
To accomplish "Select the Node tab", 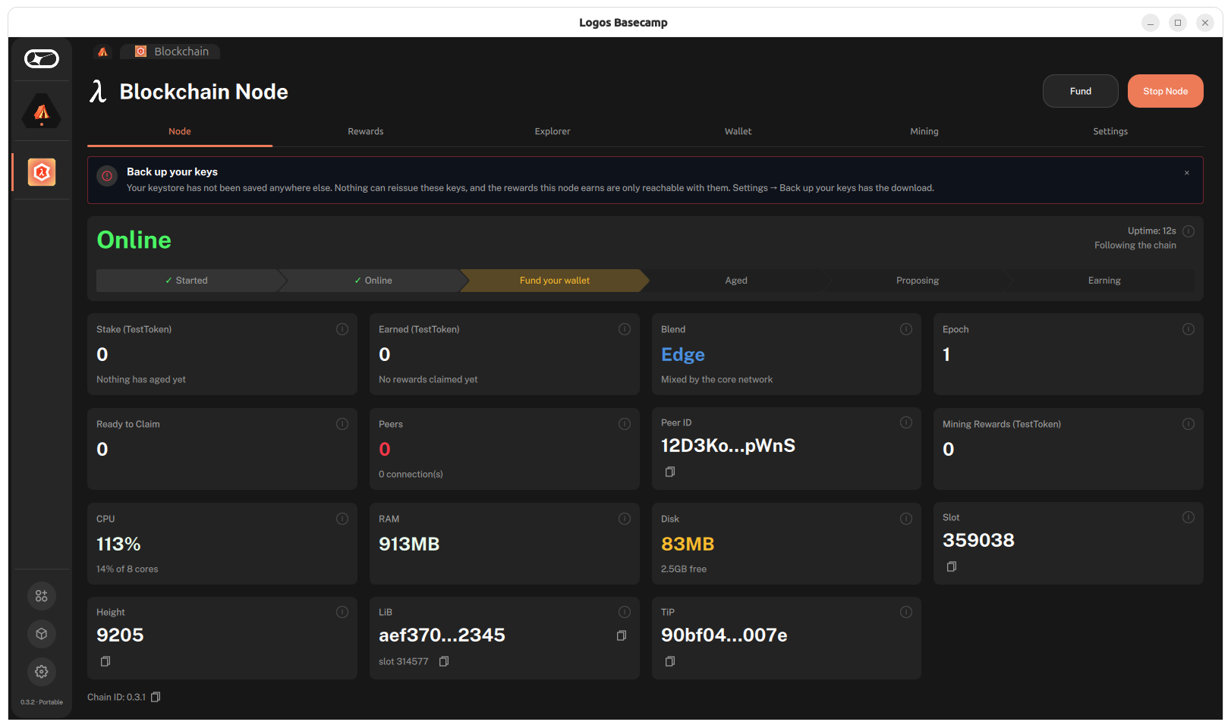I will pos(180,131).
